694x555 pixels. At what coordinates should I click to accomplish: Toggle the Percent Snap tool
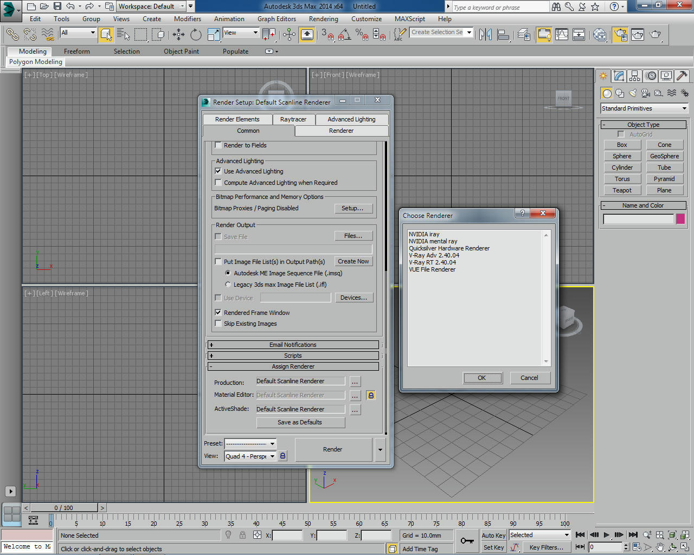362,35
